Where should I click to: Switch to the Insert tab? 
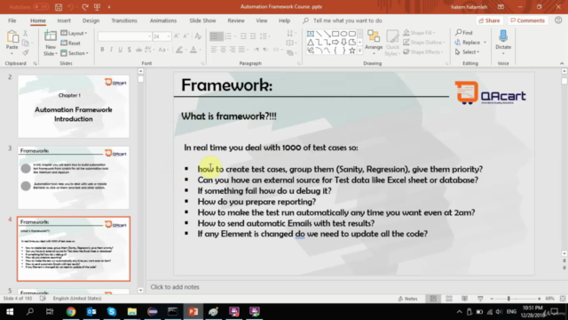(64, 20)
